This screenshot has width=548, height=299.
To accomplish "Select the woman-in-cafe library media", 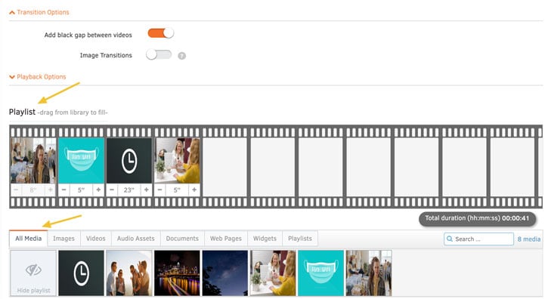I will (369, 273).
